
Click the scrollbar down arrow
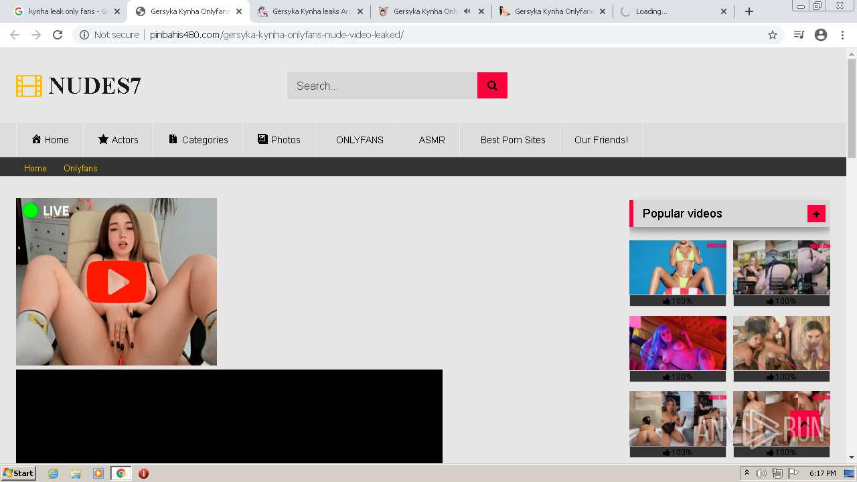852,457
